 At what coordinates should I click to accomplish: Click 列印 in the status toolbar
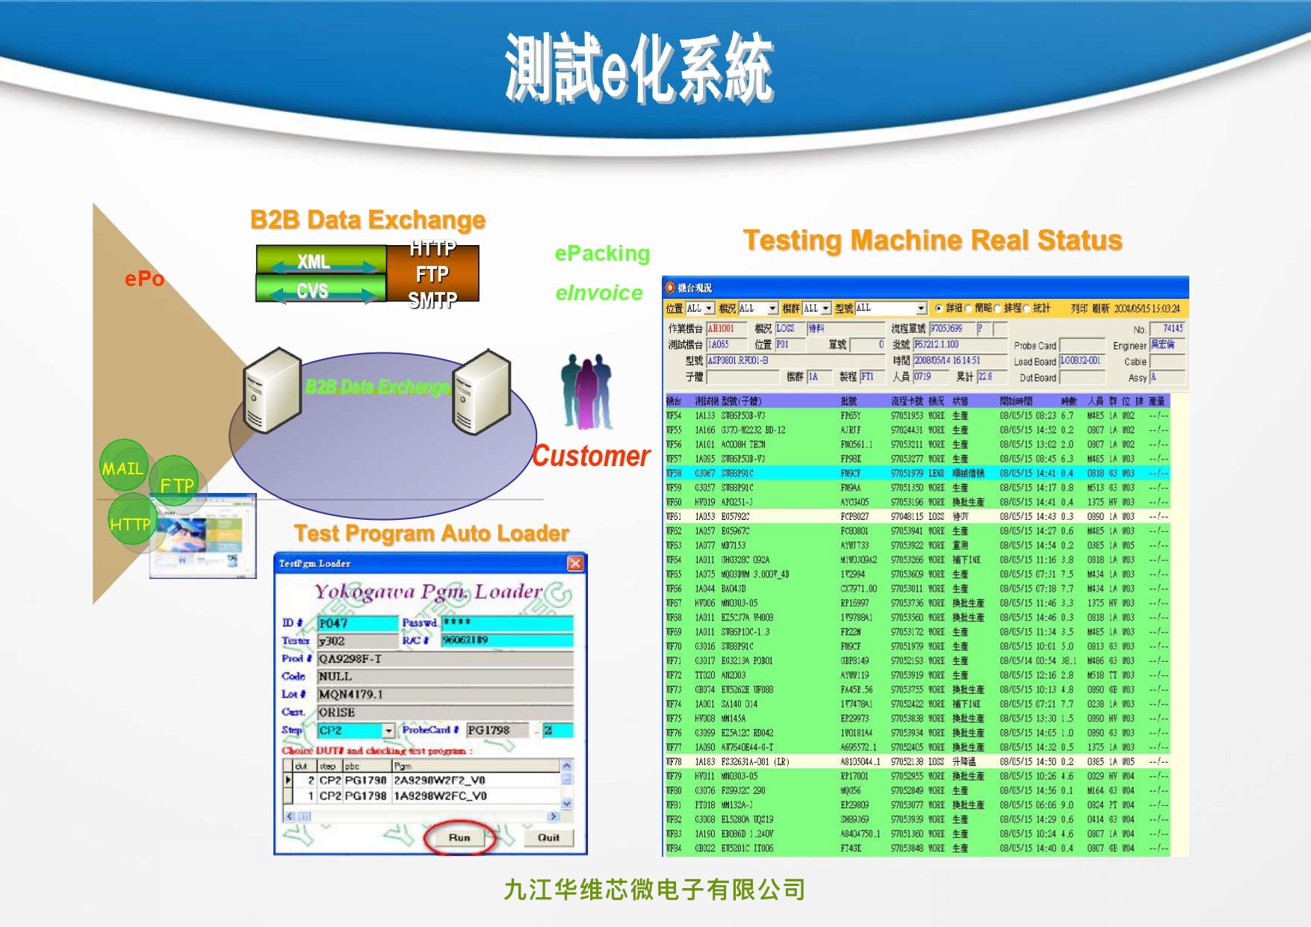pos(1079,309)
